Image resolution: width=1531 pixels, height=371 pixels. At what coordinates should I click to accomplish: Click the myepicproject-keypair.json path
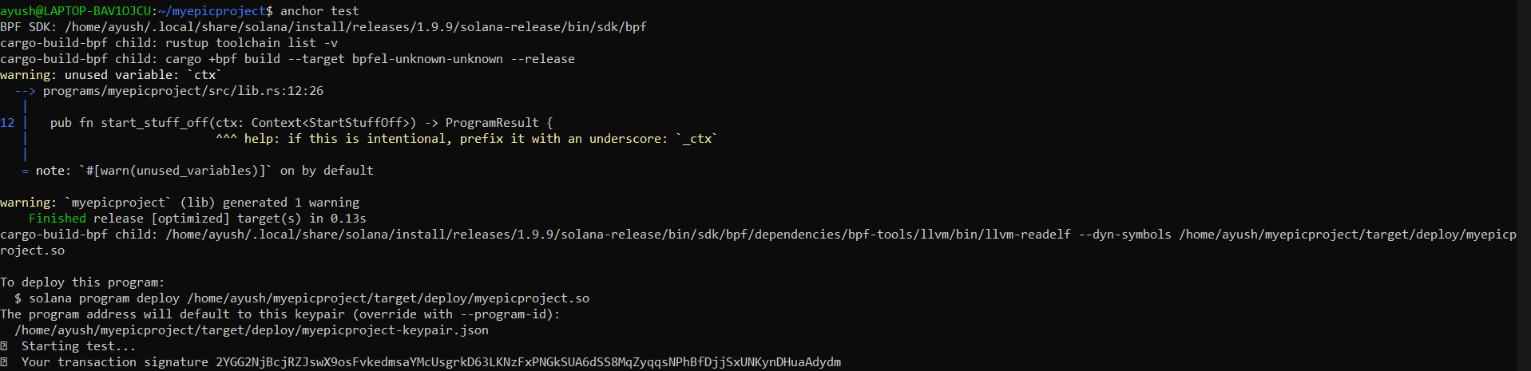(x=252, y=330)
